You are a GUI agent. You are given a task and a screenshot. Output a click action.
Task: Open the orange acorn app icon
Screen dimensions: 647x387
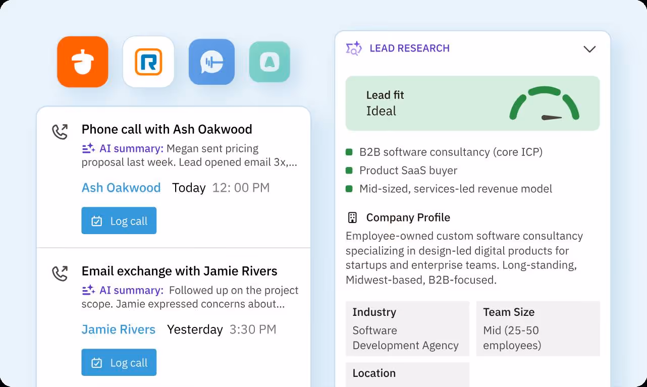pos(82,62)
